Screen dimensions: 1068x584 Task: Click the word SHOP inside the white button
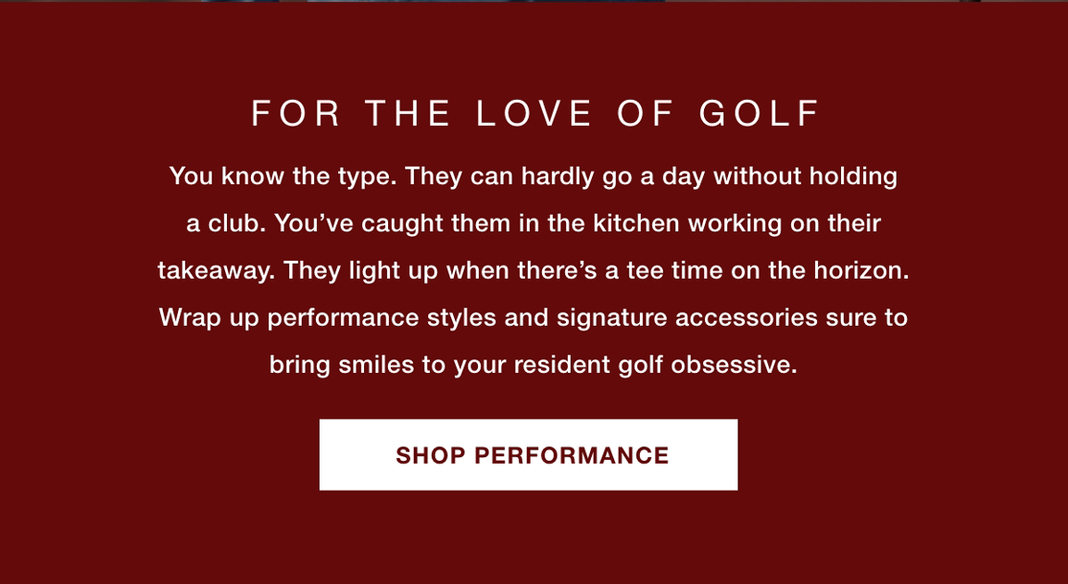(431, 455)
